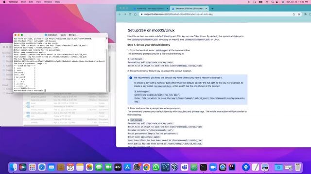The height and width of the screenshot is (174, 311).
Task: Go back in the Chrome browser
Action: tap(120, 14)
